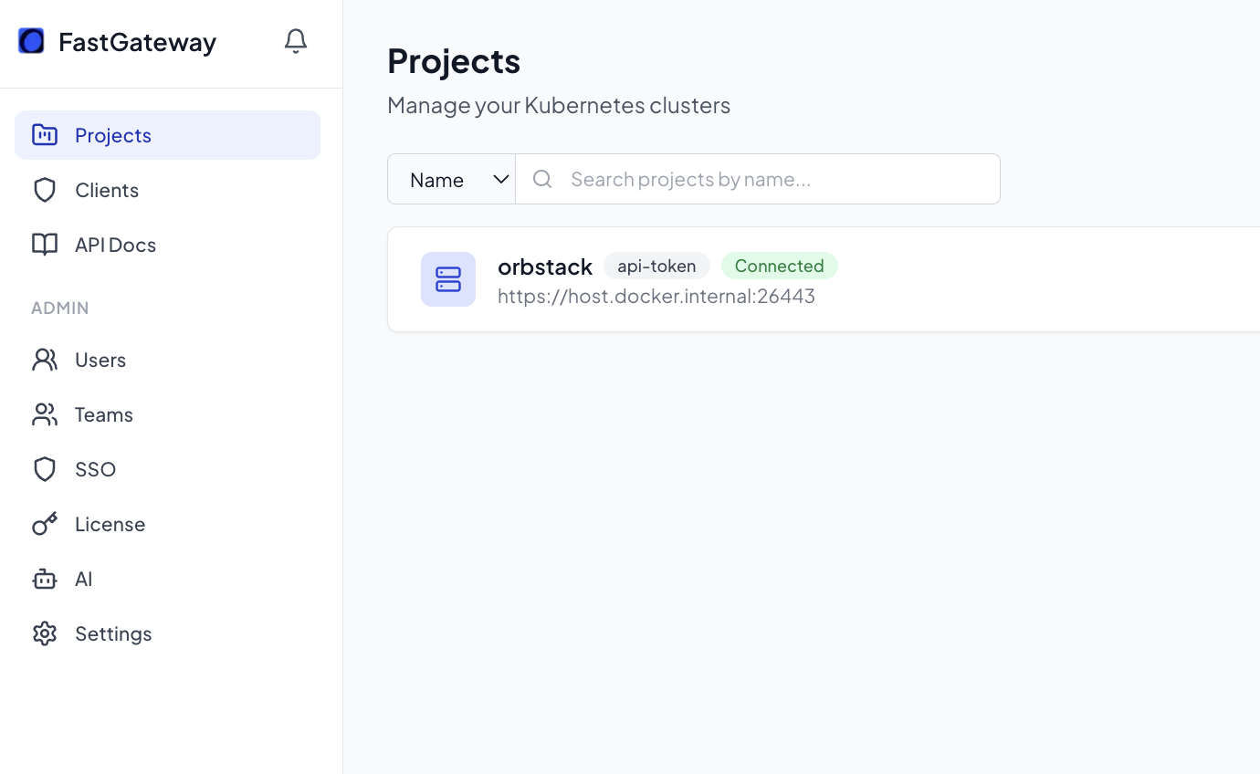Click the License key icon

point(45,524)
